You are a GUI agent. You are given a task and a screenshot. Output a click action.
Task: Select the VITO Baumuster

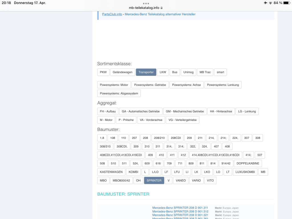[x=210, y=180]
